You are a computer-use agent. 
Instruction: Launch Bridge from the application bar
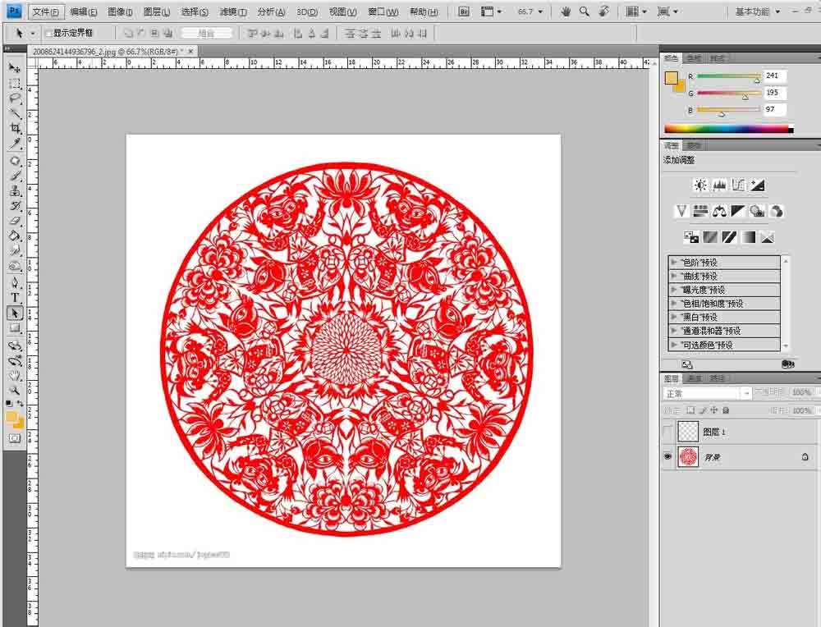point(463,11)
